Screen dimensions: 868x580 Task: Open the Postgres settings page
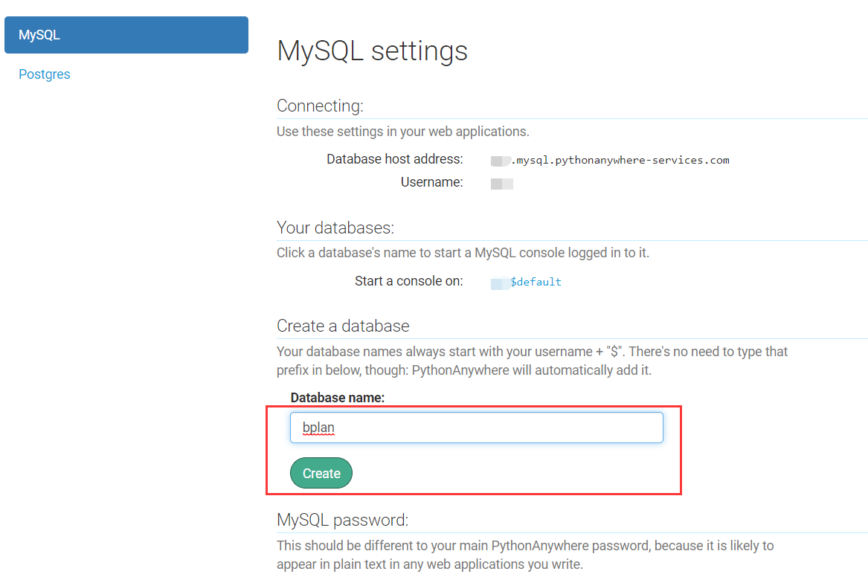click(x=44, y=74)
